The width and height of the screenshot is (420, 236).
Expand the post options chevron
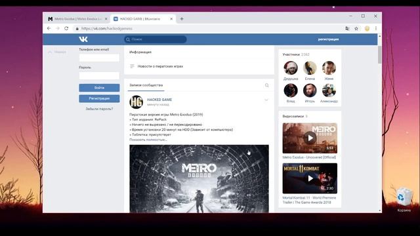click(x=266, y=100)
